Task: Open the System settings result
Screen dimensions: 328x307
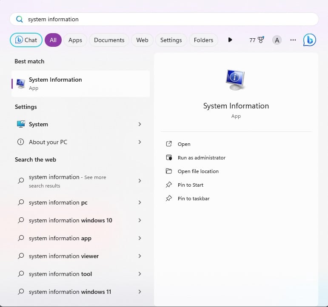Action: (81, 124)
